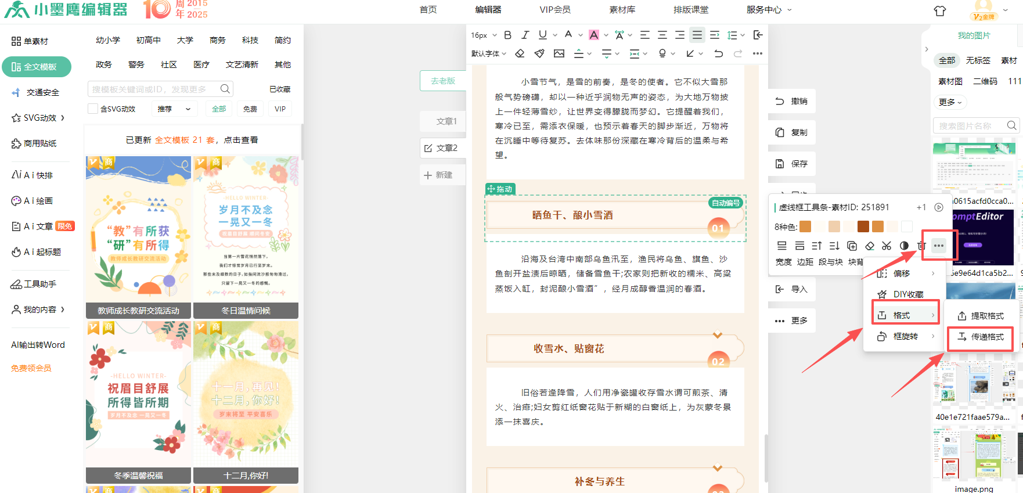Viewport: 1023px width, 493px height.
Task: Clear formatting with the eraser tool
Action: [520, 53]
